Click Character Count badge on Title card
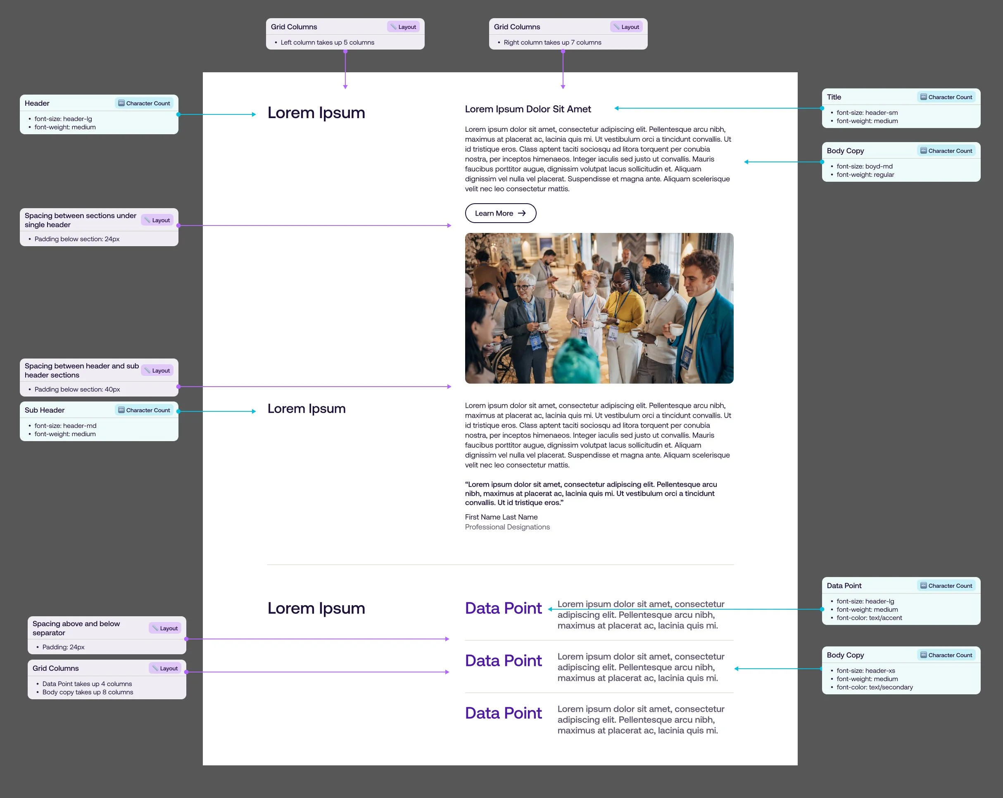The image size is (1003, 798). tap(946, 97)
